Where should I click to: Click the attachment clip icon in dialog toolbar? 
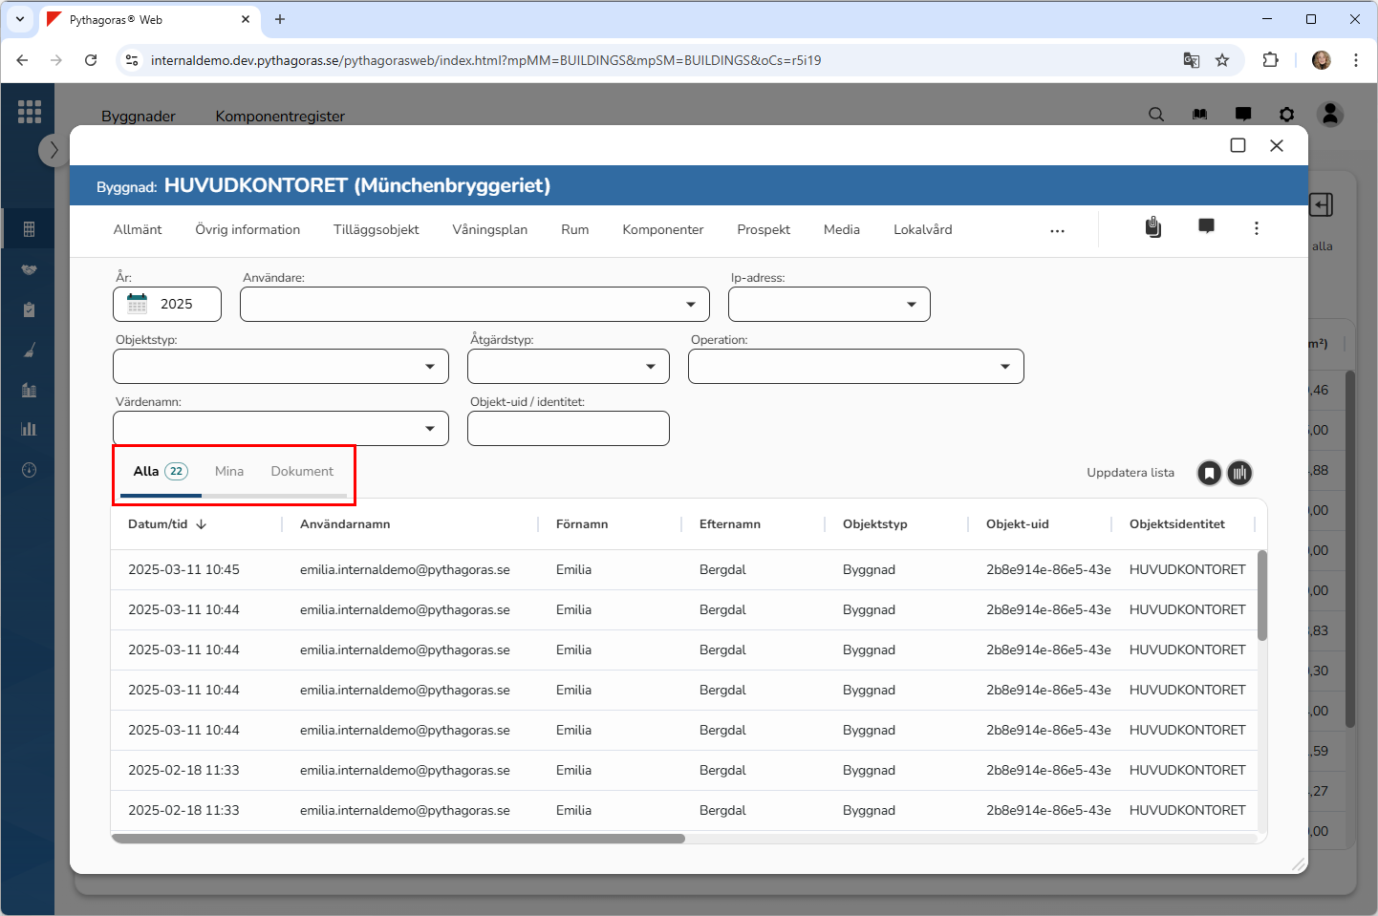1153,227
